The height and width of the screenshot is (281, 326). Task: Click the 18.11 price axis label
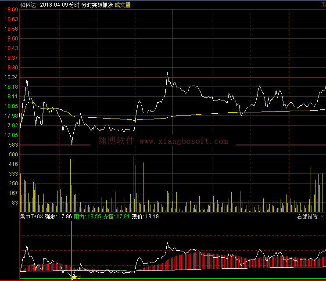pos(11,97)
